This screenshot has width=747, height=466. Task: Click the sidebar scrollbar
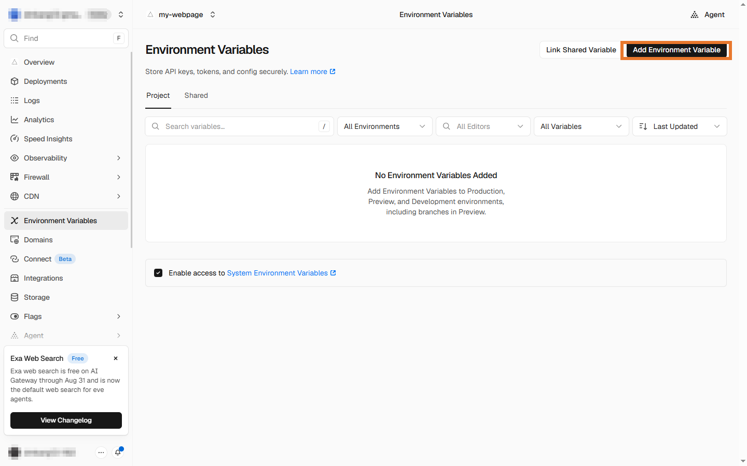pos(131,150)
